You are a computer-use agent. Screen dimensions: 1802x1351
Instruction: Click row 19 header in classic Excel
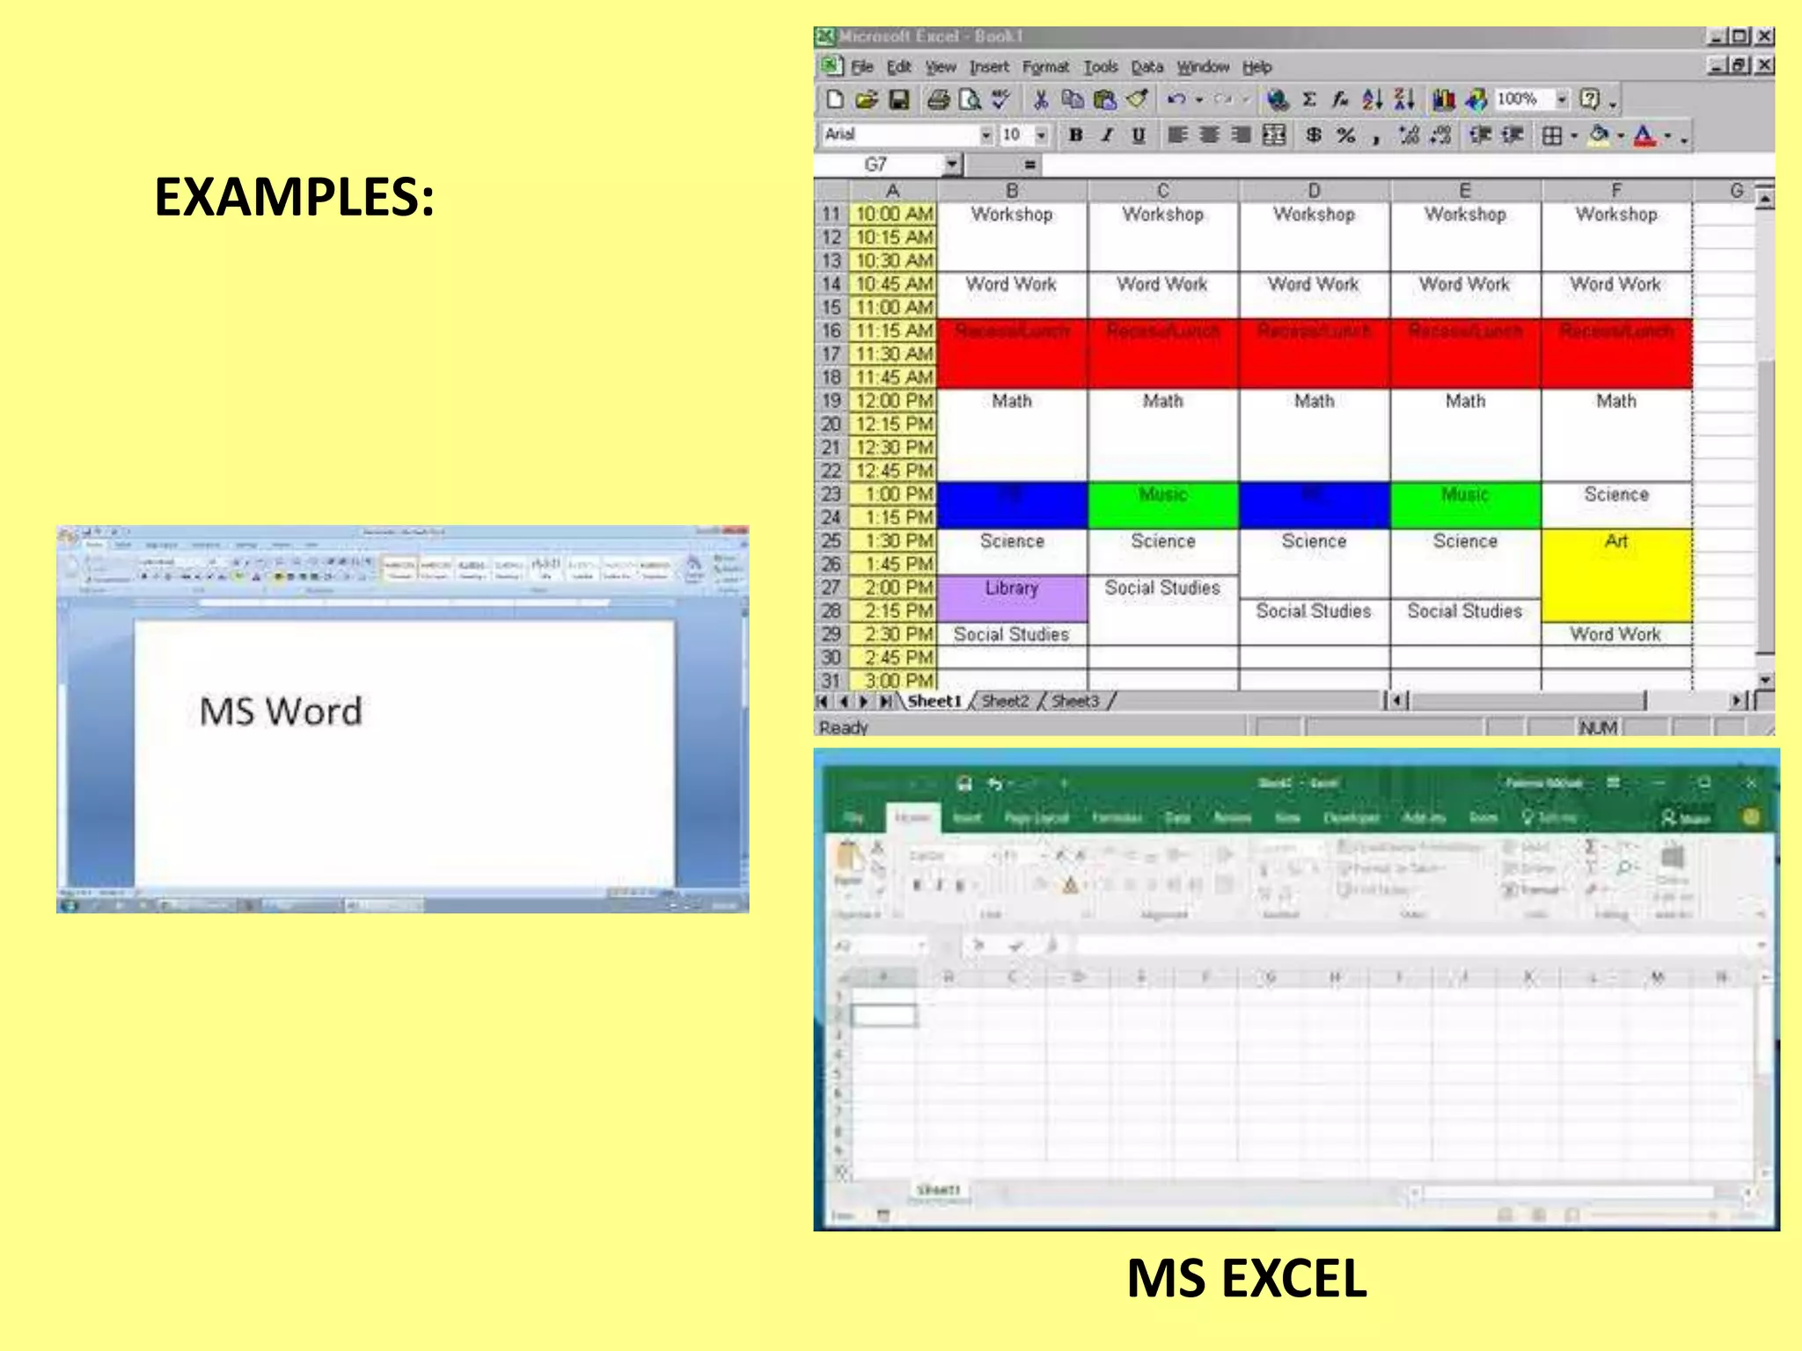(831, 400)
